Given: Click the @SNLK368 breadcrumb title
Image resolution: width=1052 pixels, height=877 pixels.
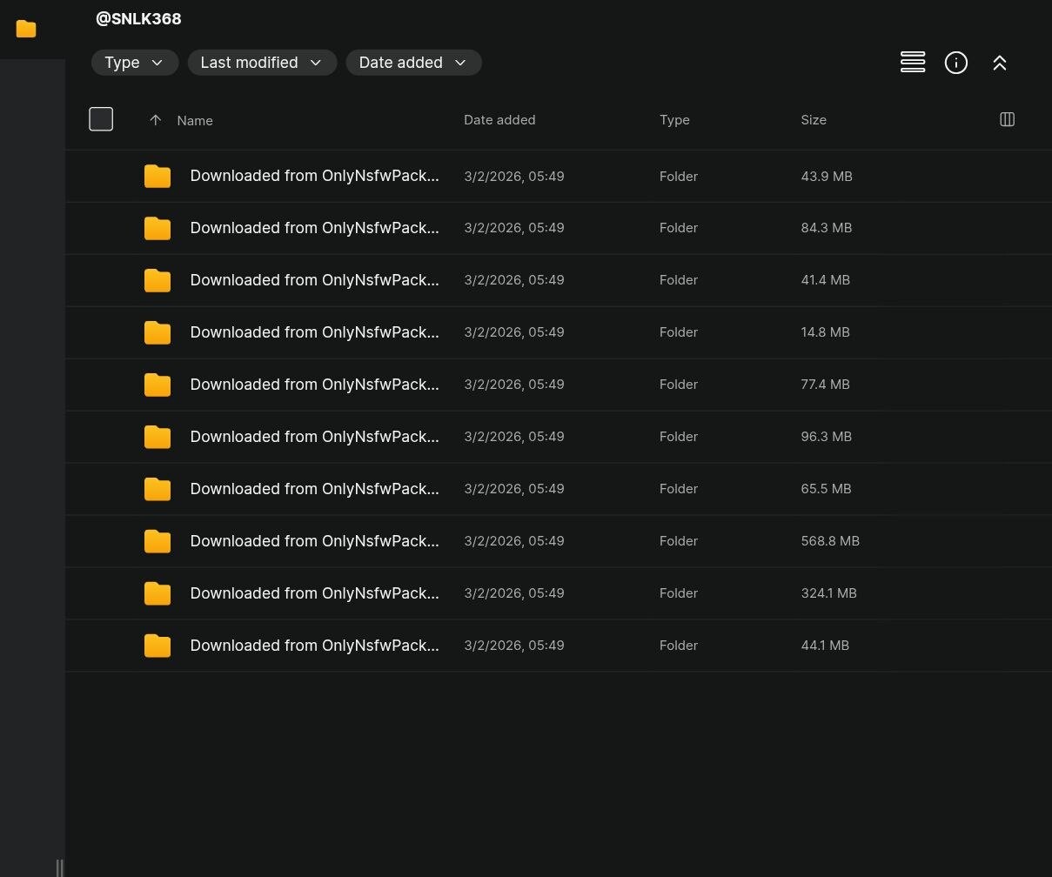Looking at the screenshot, I should click(x=138, y=19).
